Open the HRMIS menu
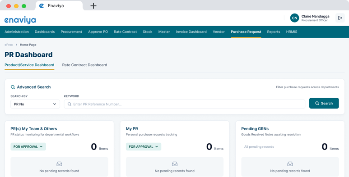The width and height of the screenshot is (349, 177). pyautogui.click(x=292, y=32)
